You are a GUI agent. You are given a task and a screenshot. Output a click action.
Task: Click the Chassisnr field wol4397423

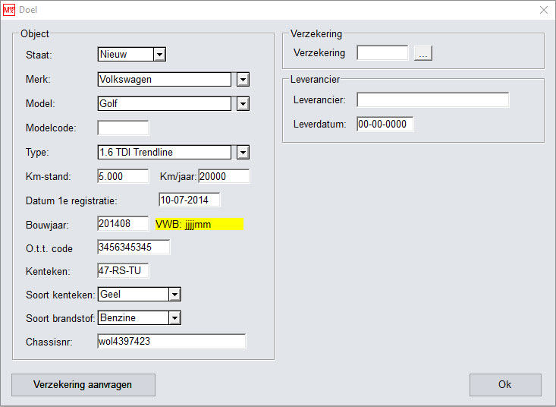coord(171,342)
